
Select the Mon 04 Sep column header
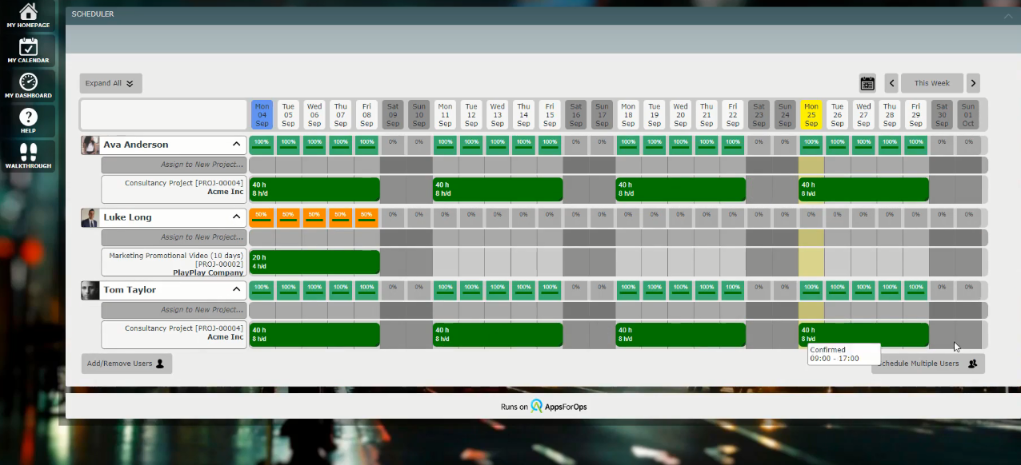262,114
